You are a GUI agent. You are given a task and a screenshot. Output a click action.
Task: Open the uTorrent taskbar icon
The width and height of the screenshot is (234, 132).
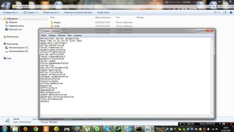tap(87, 129)
